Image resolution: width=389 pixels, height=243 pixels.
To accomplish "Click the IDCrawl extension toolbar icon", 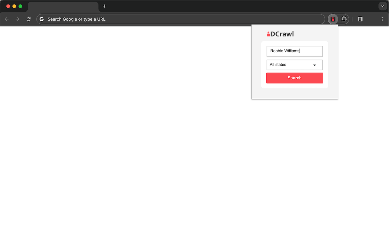I will pos(333,19).
